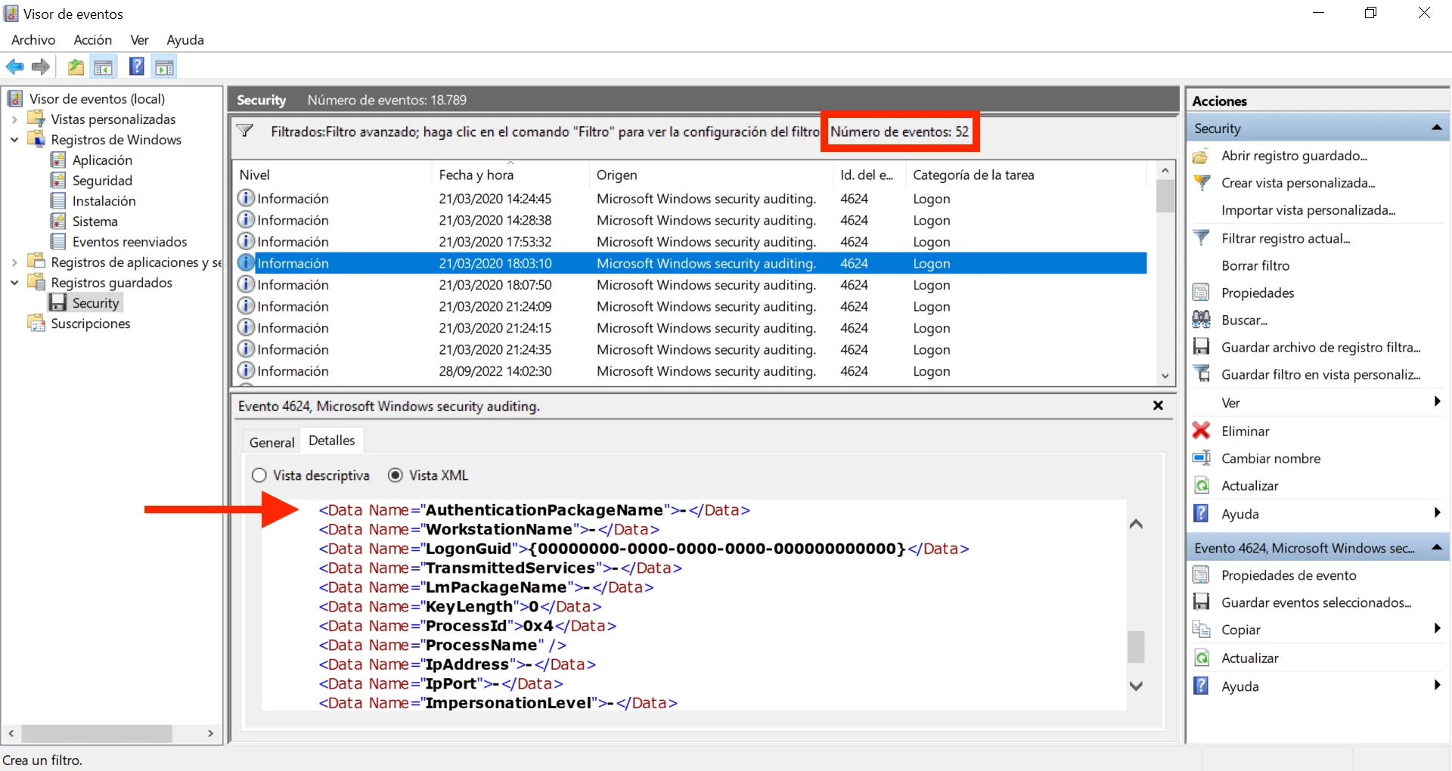Click the Forward arrow toolbar icon
The image size is (1452, 771).
pyautogui.click(x=41, y=67)
